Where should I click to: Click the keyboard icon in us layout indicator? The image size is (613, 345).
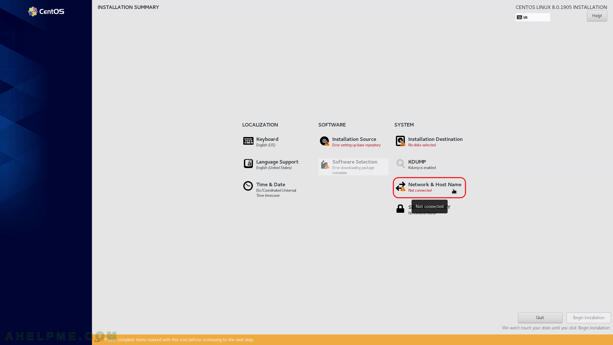[519, 17]
